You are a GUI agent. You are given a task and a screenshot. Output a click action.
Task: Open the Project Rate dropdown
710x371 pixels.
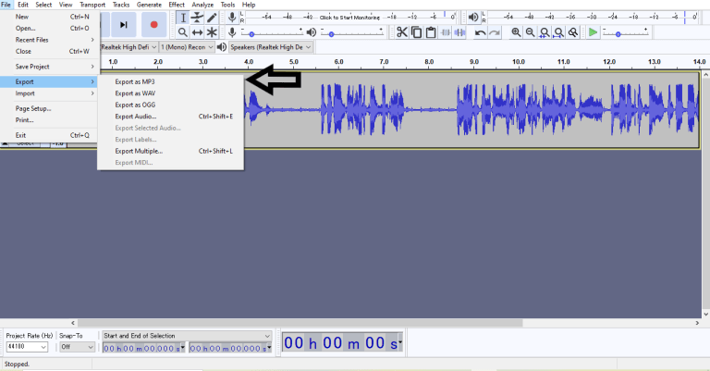27,347
